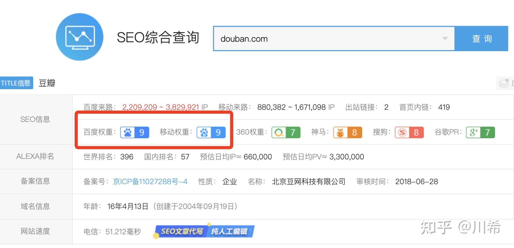Click the 首页内链 value 419

444,107
